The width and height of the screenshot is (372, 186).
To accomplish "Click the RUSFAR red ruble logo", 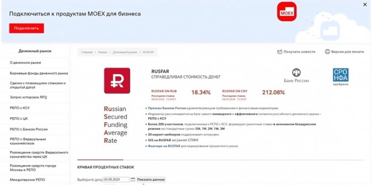I will click(117, 80).
